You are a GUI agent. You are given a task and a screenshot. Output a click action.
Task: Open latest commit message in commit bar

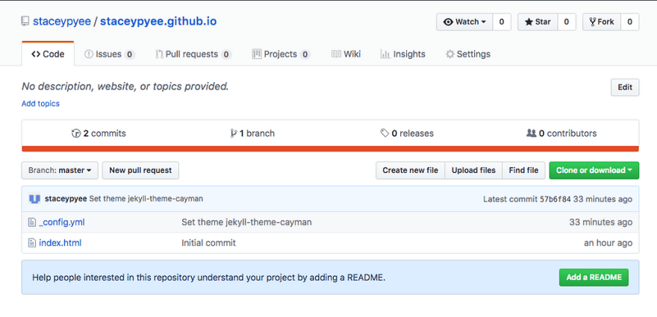point(146,199)
